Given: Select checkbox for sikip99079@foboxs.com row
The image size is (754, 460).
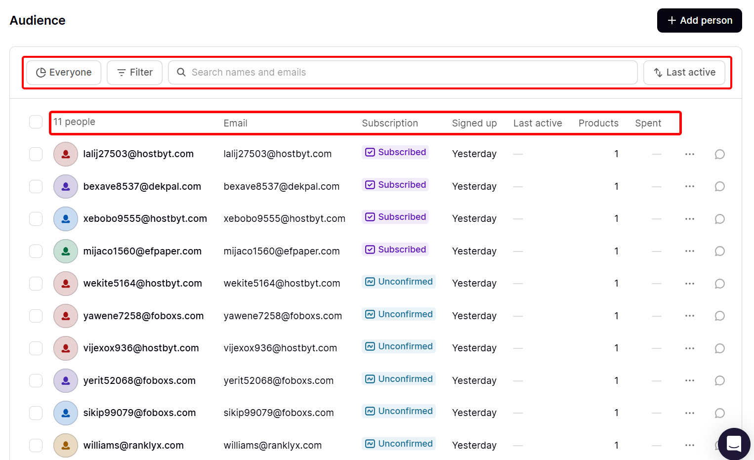Looking at the screenshot, I should [x=36, y=413].
